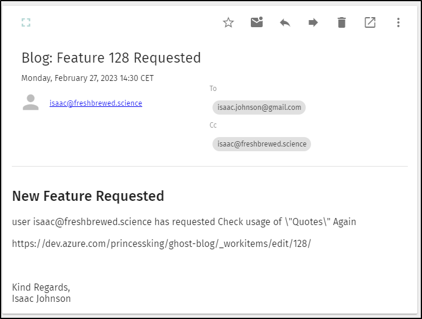422x319 pixels.
Task: Select the isaac.johnson@gmail.com recipient chip
Action: (259, 108)
